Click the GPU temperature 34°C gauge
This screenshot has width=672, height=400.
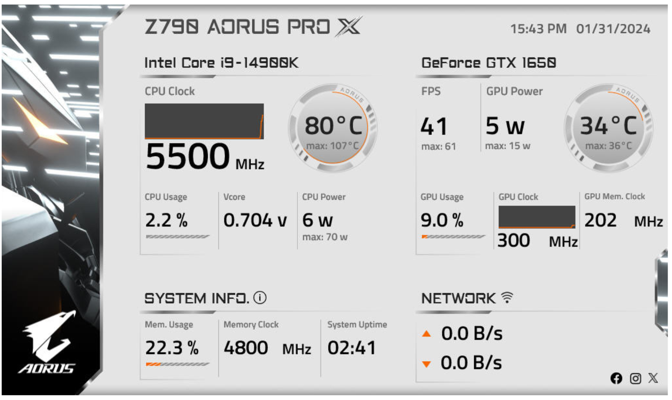[608, 128]
